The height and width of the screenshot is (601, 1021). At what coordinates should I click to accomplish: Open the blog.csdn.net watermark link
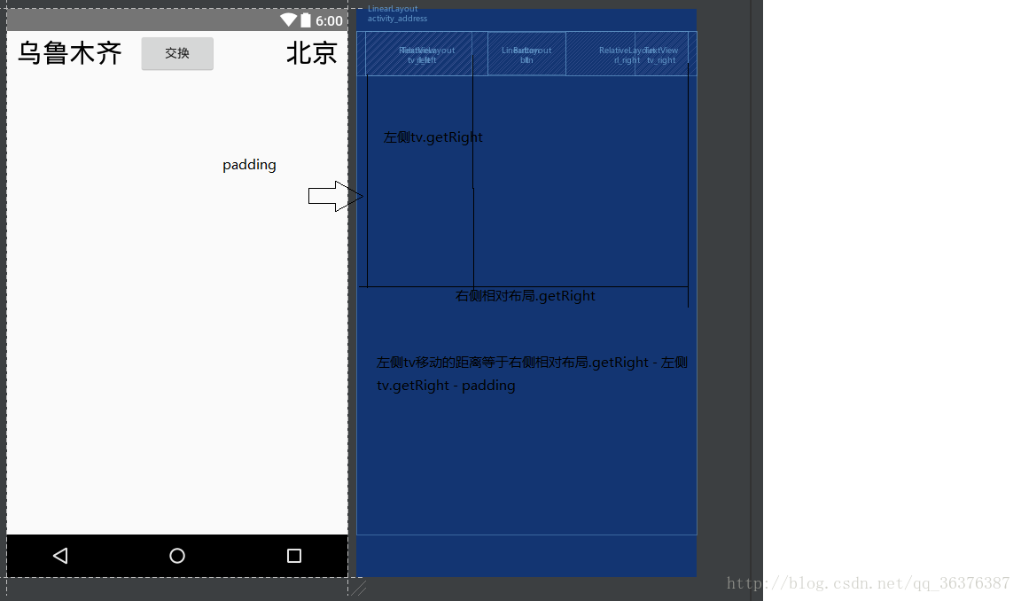tap(867, 583)
